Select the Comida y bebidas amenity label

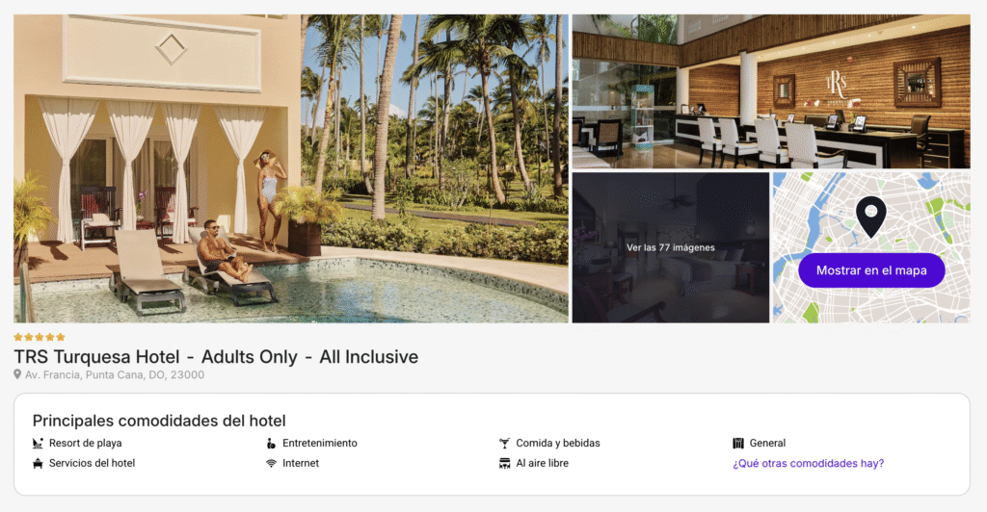pos(558,443)
